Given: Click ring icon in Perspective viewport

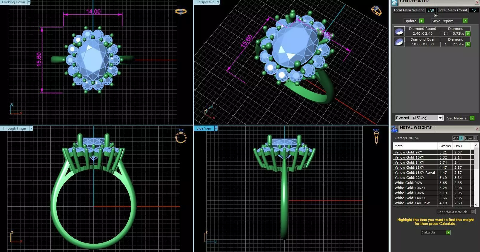Looking at the screenshot, I should [376, 11].
